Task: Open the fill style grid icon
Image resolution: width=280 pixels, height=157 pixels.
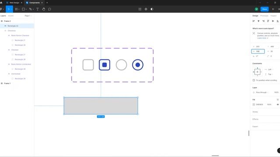Action: click(278, 100)
